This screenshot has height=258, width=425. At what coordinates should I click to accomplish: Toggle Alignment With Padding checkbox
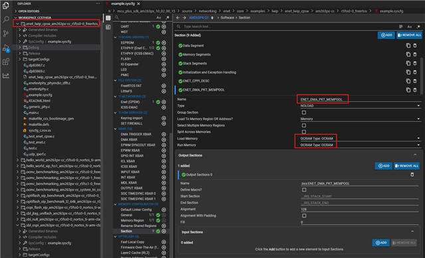point(304,216)
